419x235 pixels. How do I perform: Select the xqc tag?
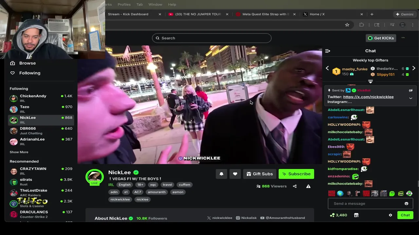153,185
